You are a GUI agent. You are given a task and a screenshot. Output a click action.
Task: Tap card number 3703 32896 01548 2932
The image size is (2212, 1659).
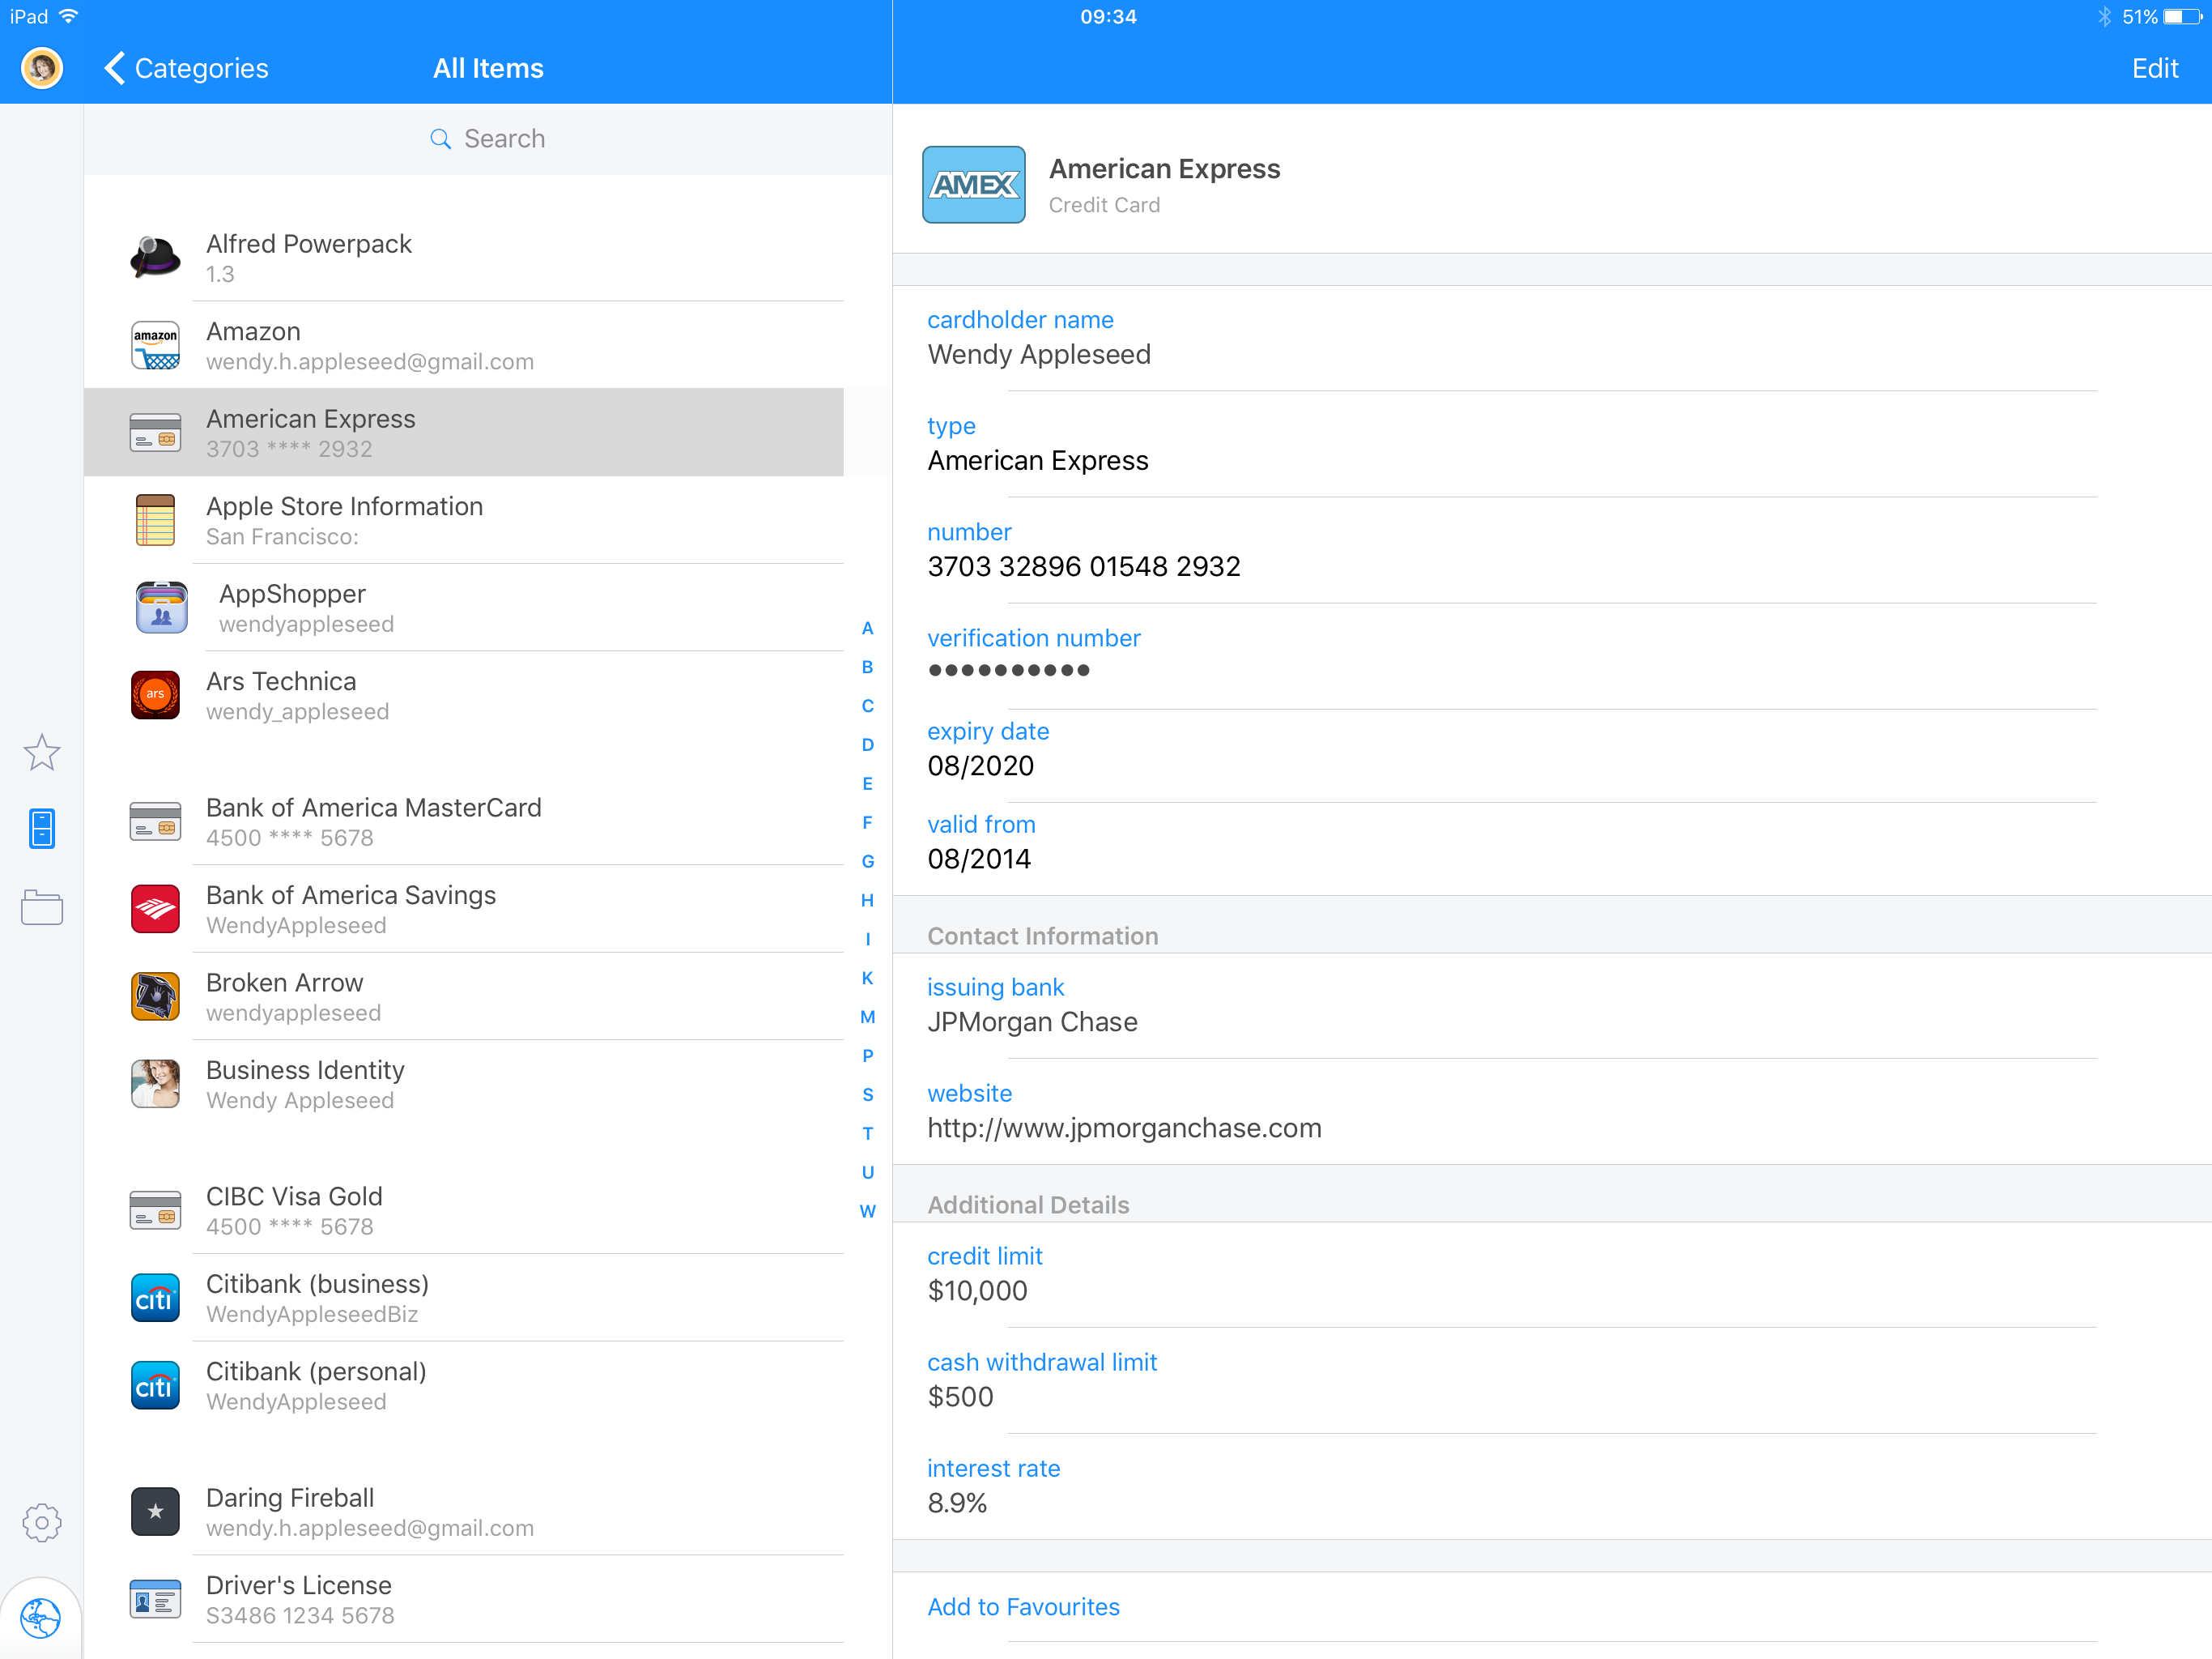click(x=1084, y=567)
